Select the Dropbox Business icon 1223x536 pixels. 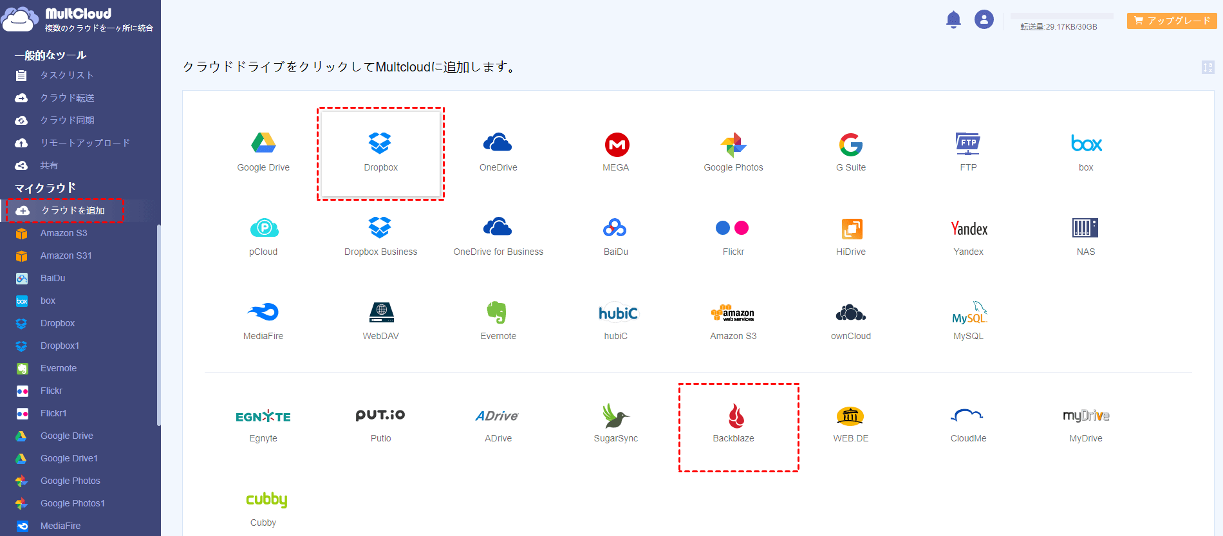click(x=380, y=227)
